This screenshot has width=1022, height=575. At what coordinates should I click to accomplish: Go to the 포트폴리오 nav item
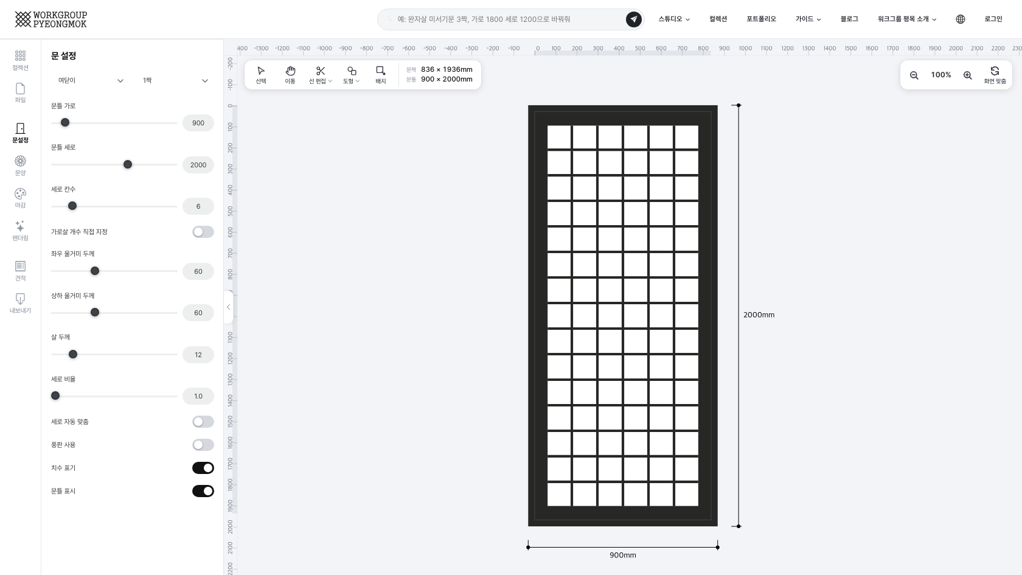[x=761, y=19]
